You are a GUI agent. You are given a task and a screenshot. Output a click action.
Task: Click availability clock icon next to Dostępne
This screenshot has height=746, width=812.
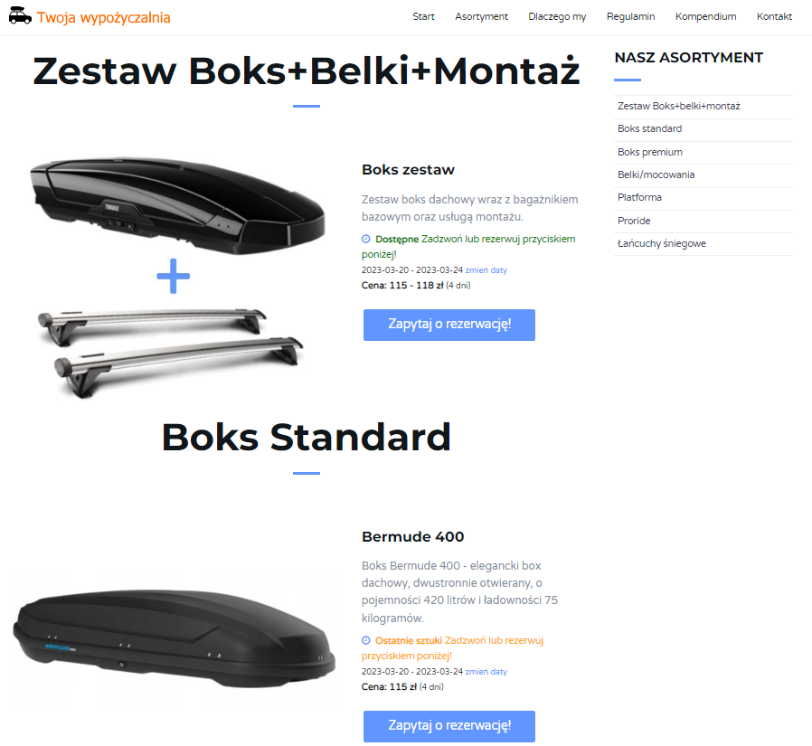coord(366,240)
